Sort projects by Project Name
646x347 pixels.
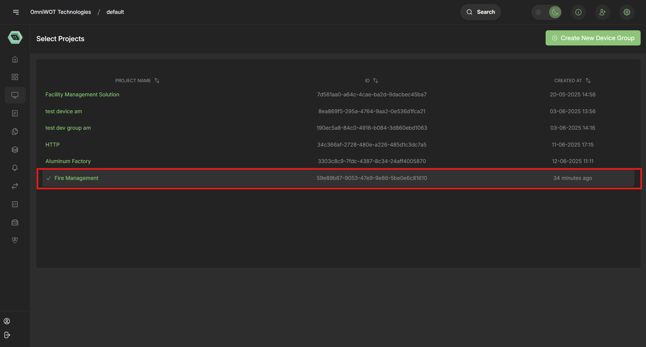point(157,80)
